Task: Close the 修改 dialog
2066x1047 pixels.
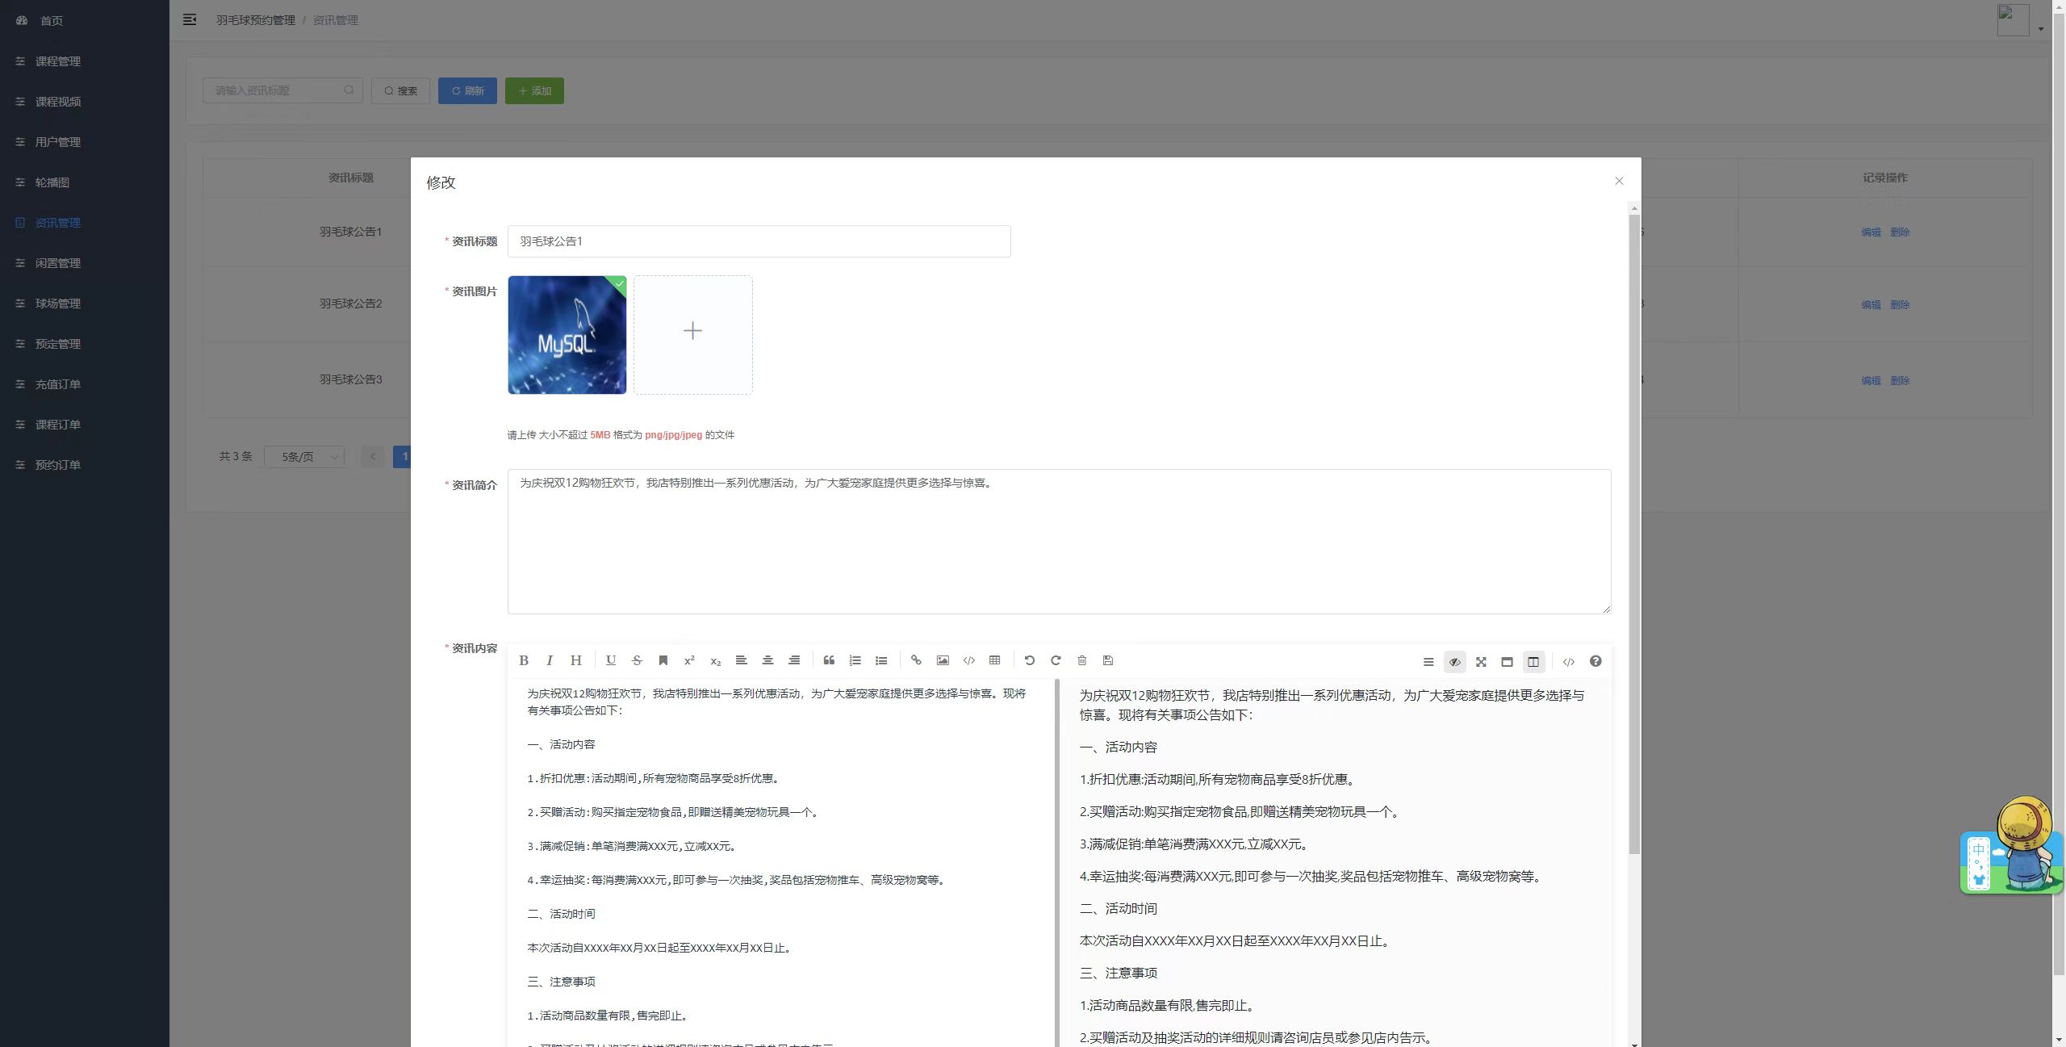Action: click(1619, 181)
